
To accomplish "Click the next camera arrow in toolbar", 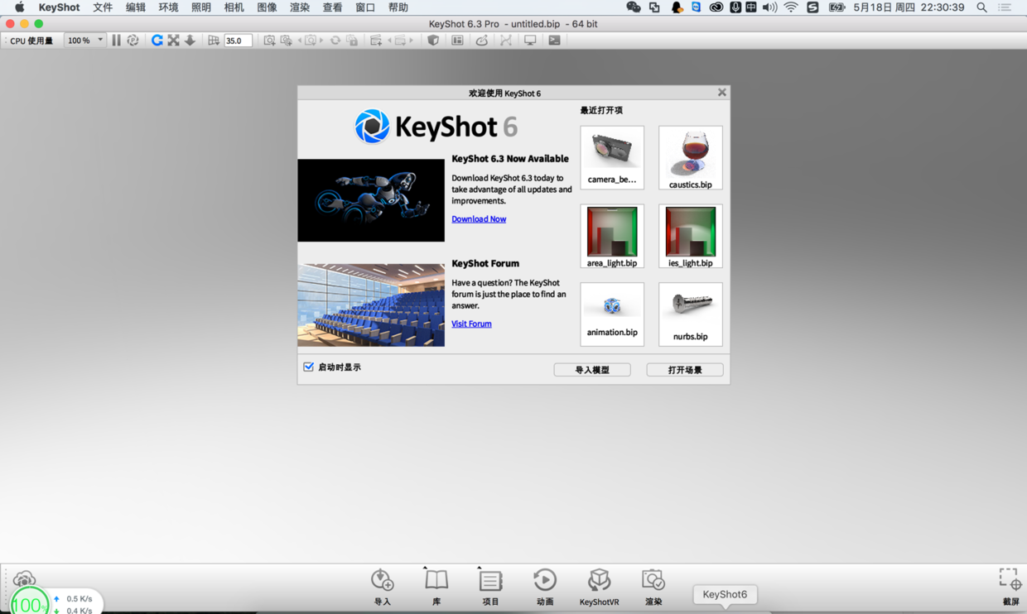I will click(x=321, y=40).
